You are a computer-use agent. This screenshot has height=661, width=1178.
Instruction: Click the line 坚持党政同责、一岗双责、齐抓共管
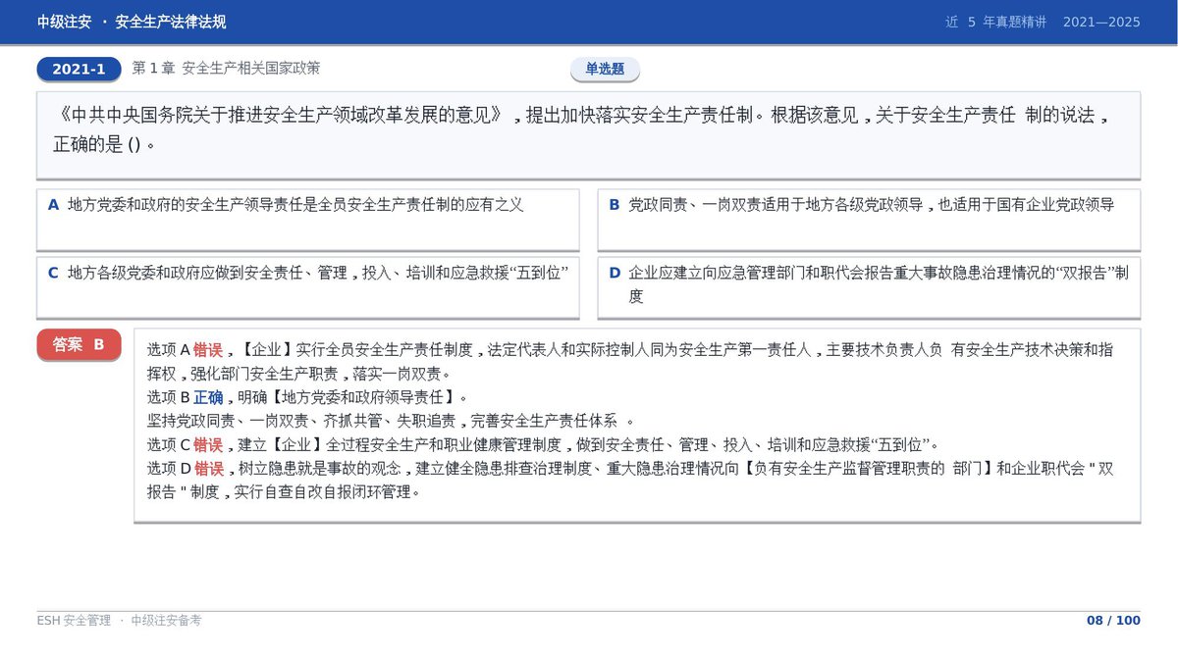click(x=390, y=421)
